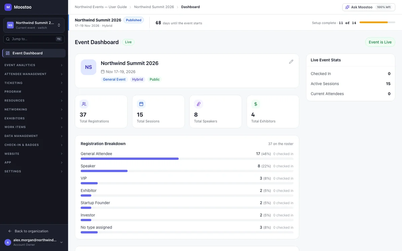Expand the Work Items section
The height and width of the screenshot is (251, 402).
click(34, 127)
